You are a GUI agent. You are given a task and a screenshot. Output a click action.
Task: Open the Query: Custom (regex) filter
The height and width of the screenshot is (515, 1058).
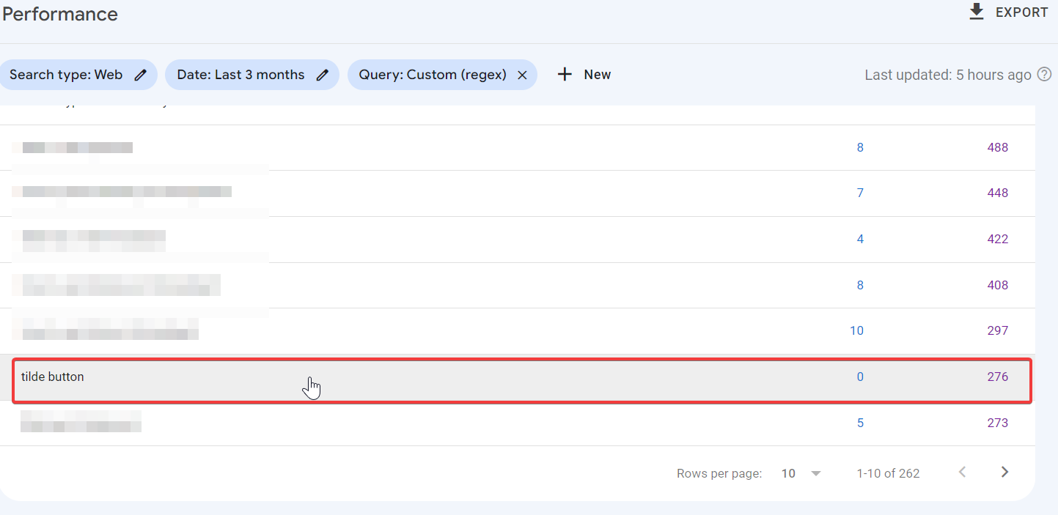click(x=442, y=75)
